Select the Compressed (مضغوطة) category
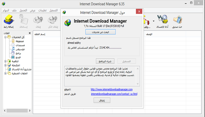The height and width of the screenshot is (117, 205). point(20,41)
